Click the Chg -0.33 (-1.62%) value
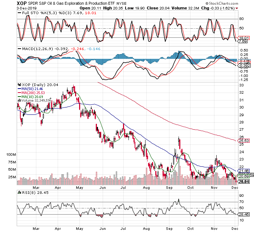Screen dimensions: 254x232 [x=218, y=8]
